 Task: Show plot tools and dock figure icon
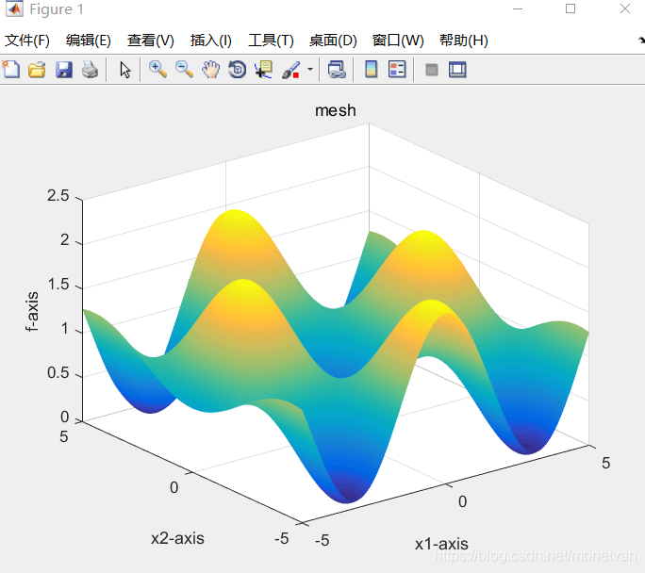pyautogui.click(x=457, y=70)
